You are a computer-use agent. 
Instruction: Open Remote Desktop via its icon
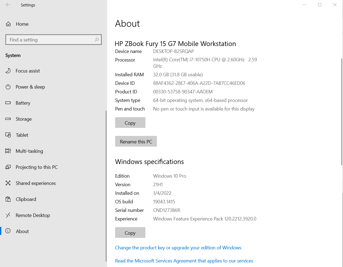(8, 215)
